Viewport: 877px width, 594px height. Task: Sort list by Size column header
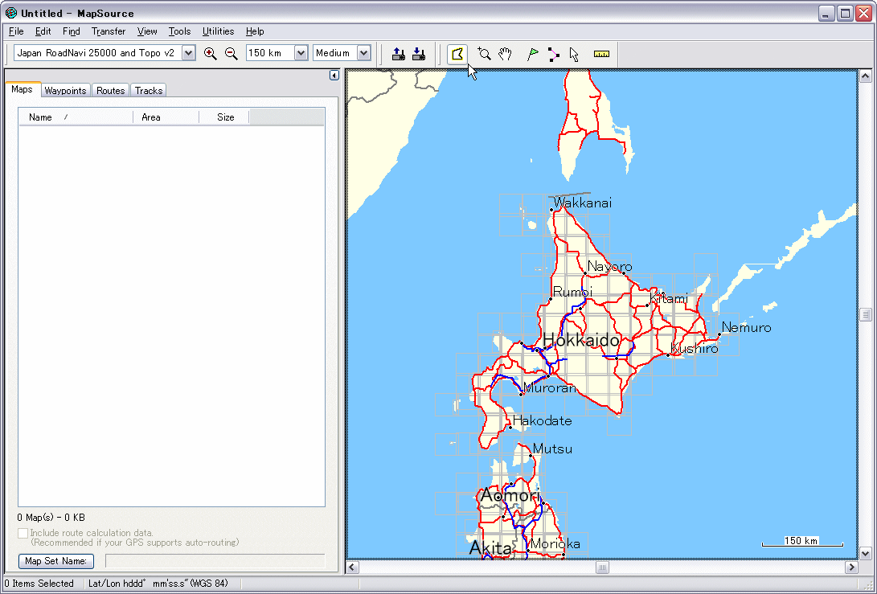pos(224,117)
